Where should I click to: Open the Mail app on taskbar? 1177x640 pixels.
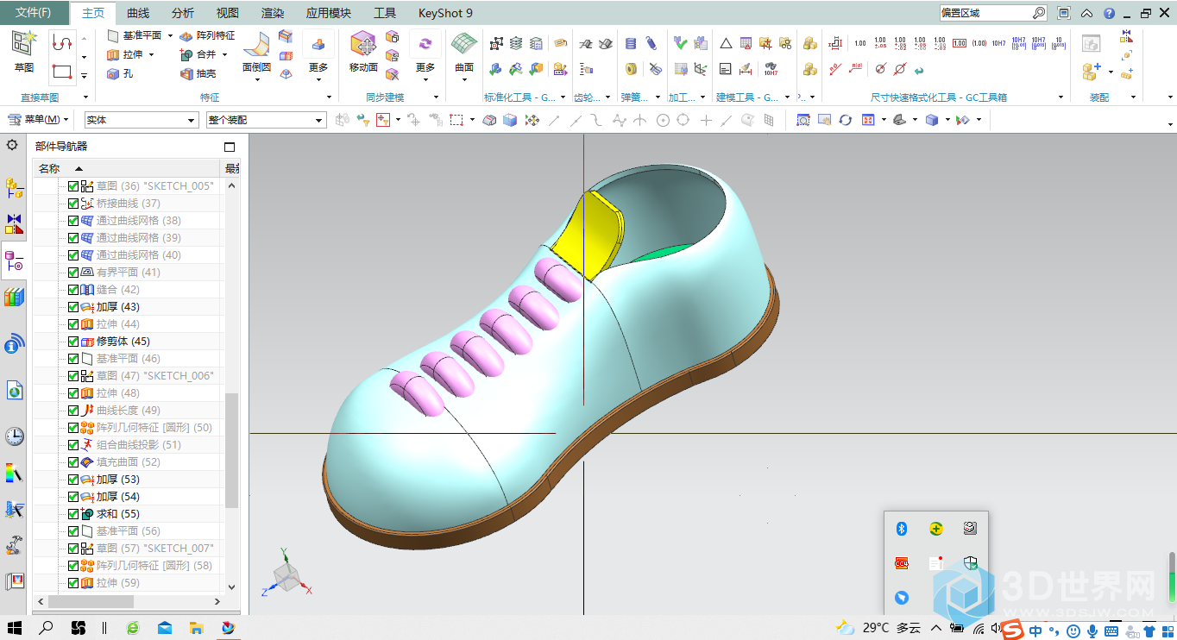pyautogui.click(x=164, y=628)
